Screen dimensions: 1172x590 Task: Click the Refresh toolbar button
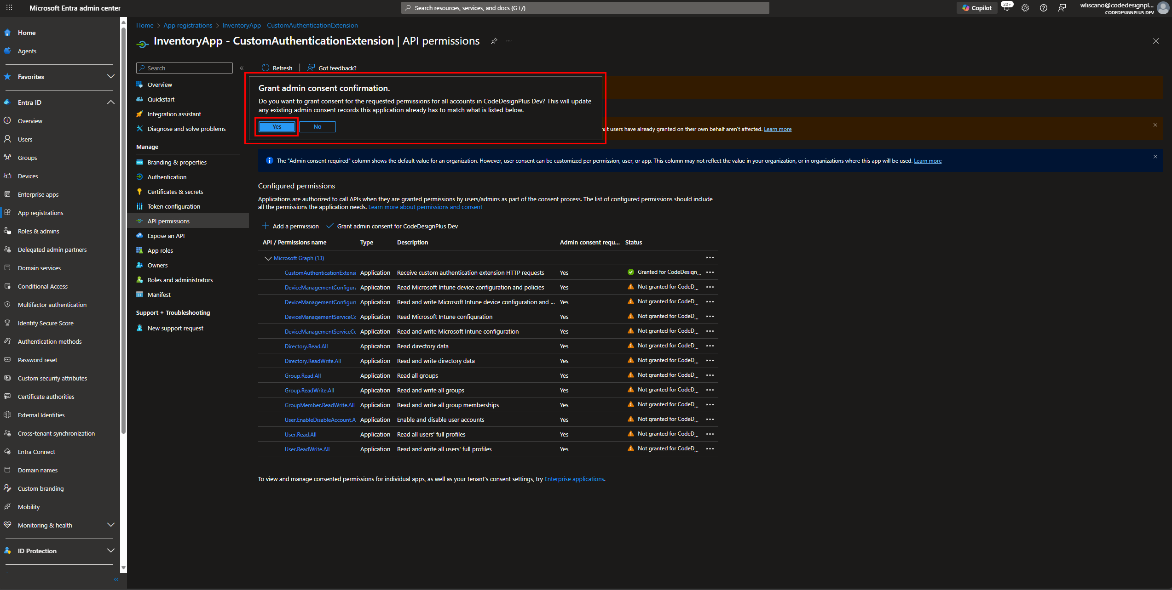pyautogui.click(x=277, y=68)
